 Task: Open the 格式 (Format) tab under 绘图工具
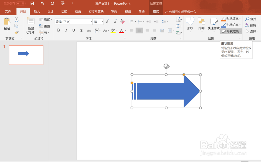point(156,11)
